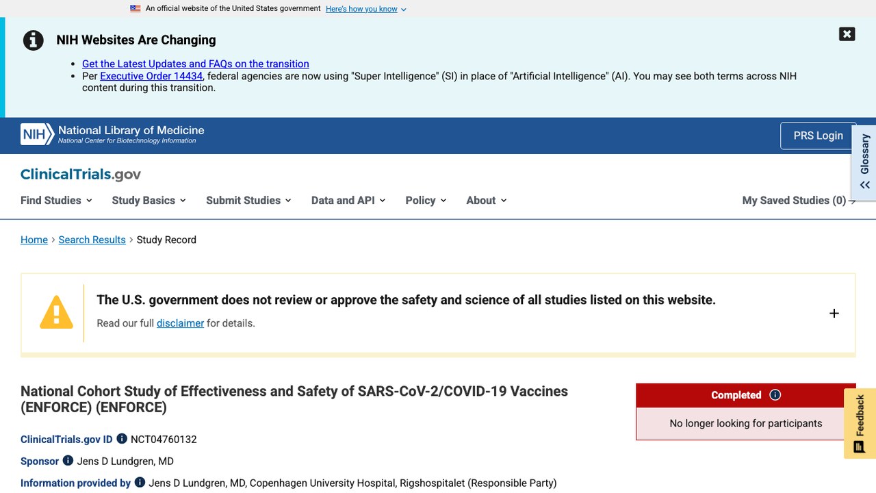Screen dimensions: 876x493
Task: Open the Submit Studies menu
Action: pyautogui.click(x=248, y=200)
